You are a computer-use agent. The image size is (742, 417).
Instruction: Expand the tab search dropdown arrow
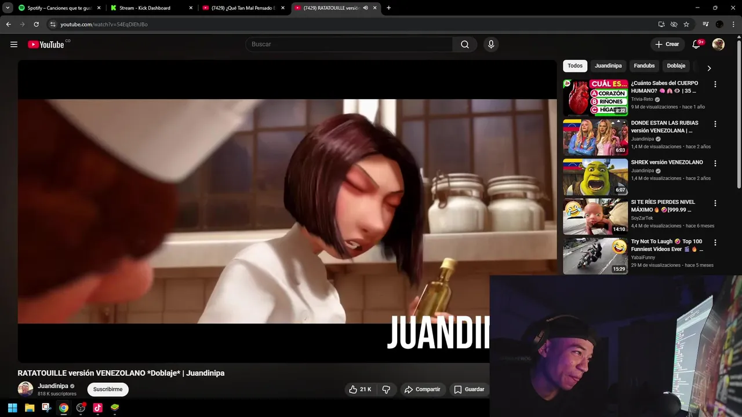pos(8,8)
